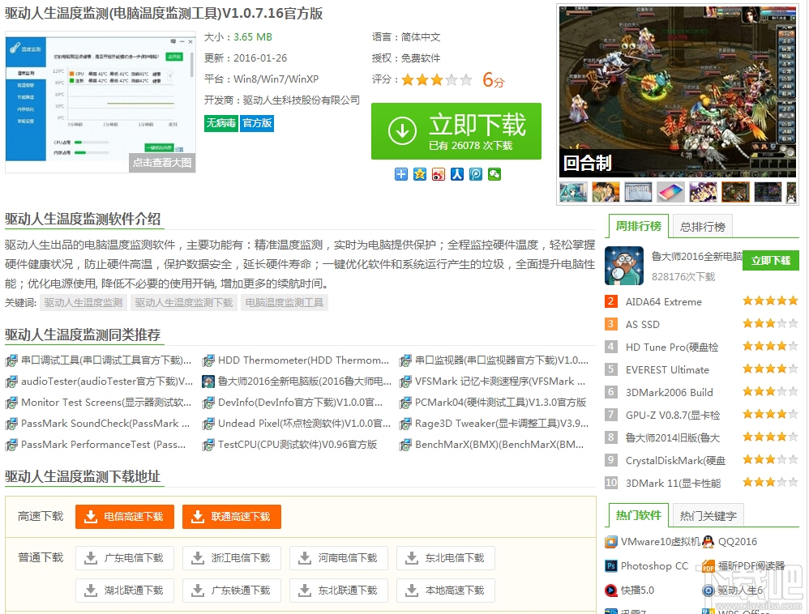Screen dimensions: 809x614
Task: Click Lu Master 2016 app icon in ranking
Action: pos(624,266)
